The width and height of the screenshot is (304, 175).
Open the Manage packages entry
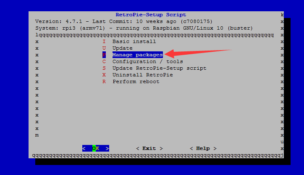pos(137,55)
